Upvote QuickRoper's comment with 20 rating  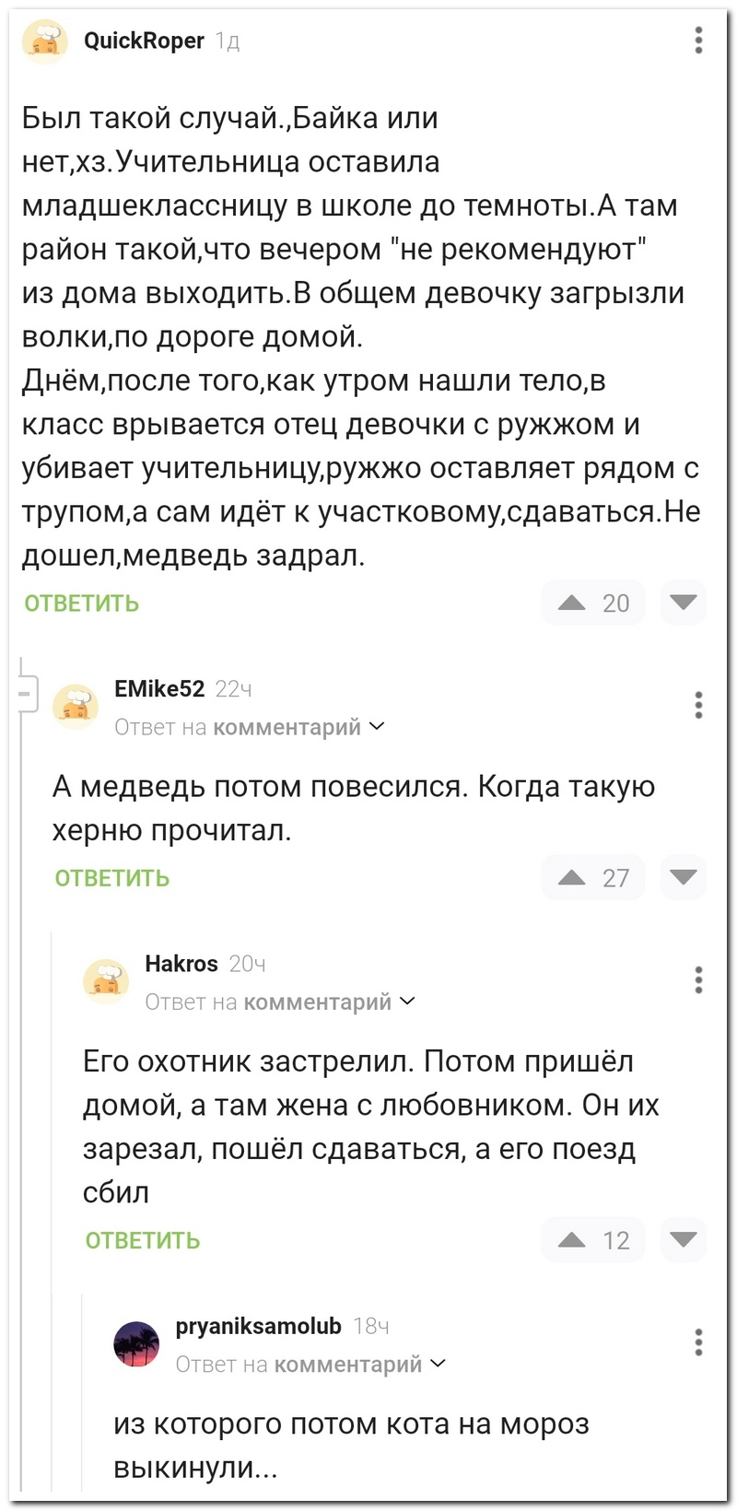tap(572, 603)
